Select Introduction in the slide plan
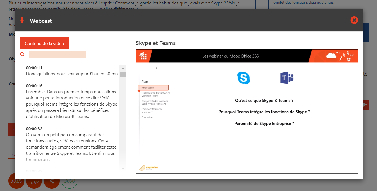Screen dimensions: 377x191 (153, 88)
